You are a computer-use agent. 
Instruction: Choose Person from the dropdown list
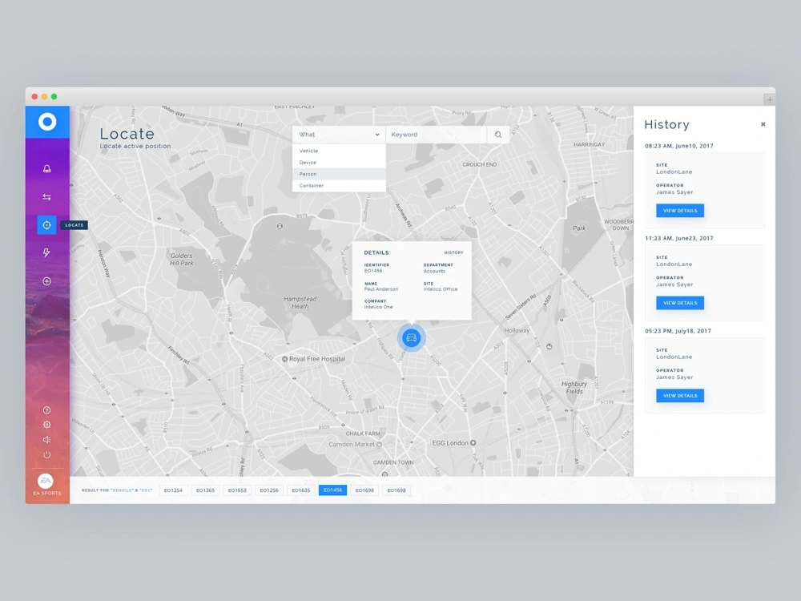(x=339, y=174)
